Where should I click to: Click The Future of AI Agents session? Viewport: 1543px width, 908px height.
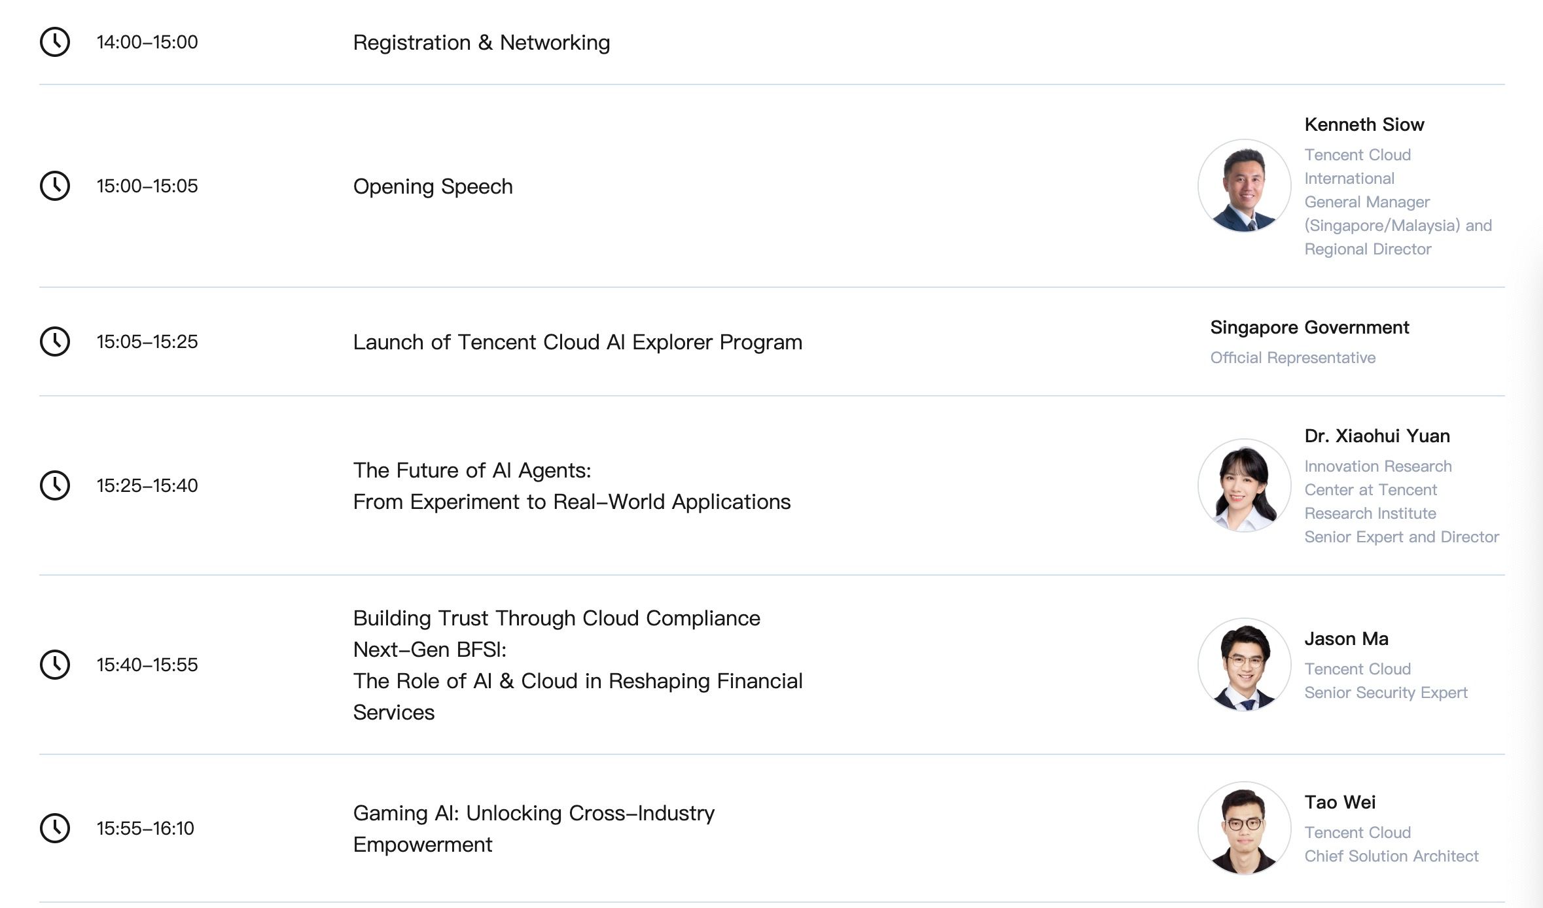[x=571, y=486]
